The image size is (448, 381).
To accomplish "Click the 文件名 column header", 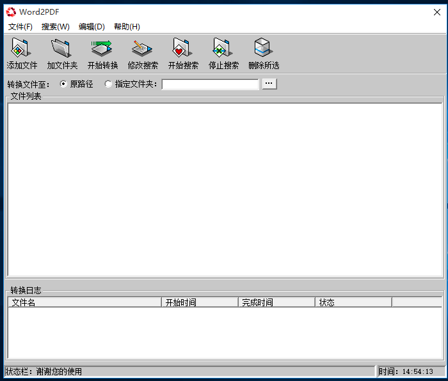I will [x=85, y=302].
